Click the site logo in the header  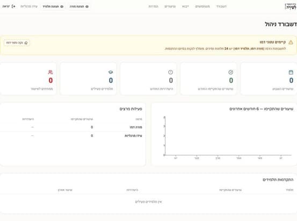tap(291, 6)
